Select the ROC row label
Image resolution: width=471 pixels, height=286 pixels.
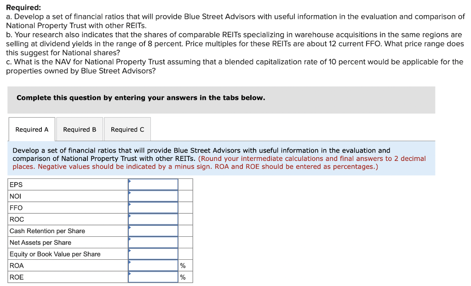(x=16, y=219)
